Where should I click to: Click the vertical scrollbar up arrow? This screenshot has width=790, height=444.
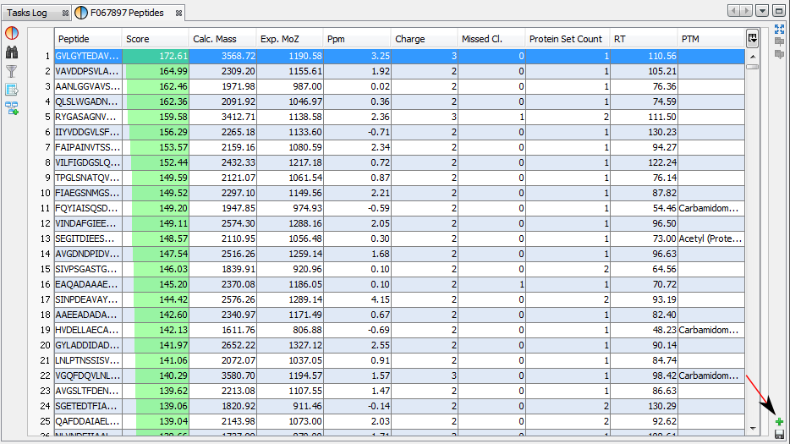tap(752, 56)
